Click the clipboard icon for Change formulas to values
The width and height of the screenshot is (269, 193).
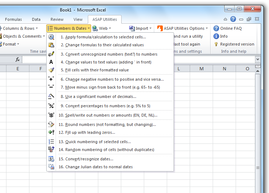click(51, 45)
